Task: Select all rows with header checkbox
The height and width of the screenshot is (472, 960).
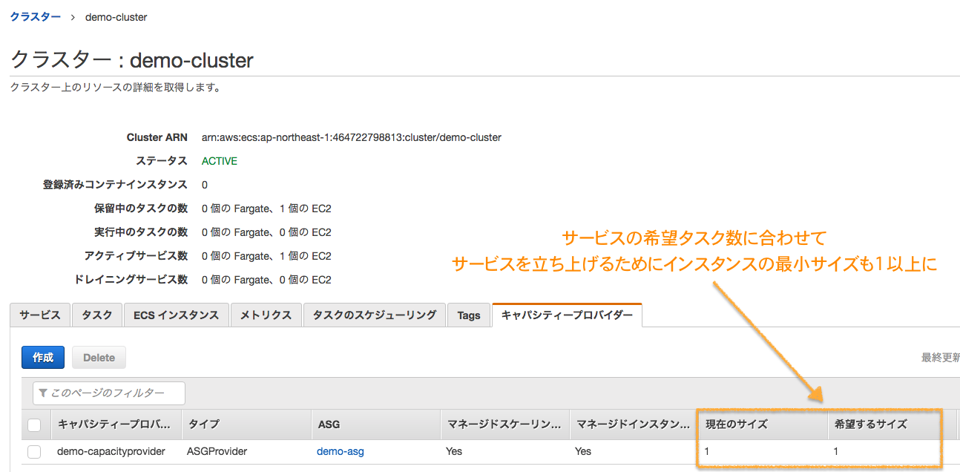Action: click(x=34, y=423)
